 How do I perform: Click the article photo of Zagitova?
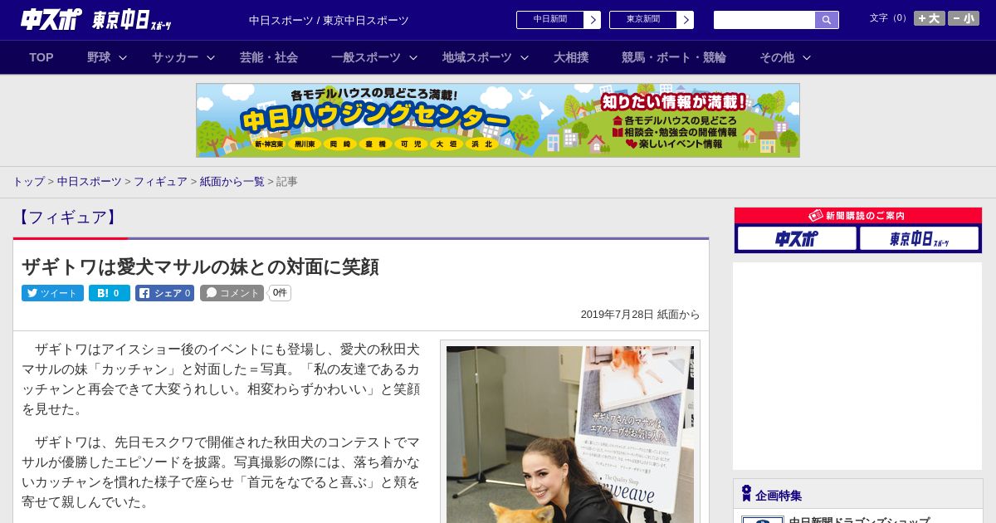(570, 434)
